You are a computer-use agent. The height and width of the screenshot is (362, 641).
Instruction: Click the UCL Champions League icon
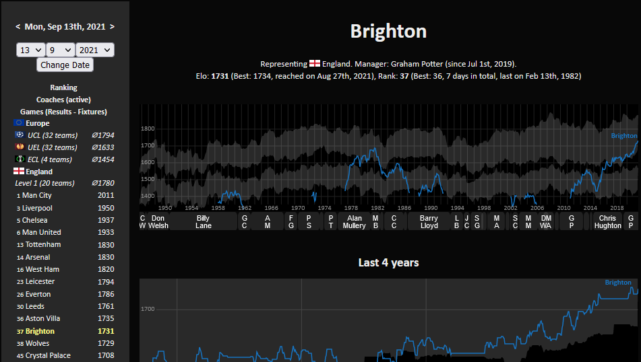20,135
